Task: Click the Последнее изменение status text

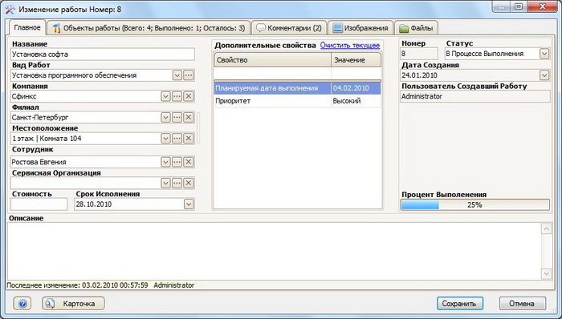Action: [100, 285]
